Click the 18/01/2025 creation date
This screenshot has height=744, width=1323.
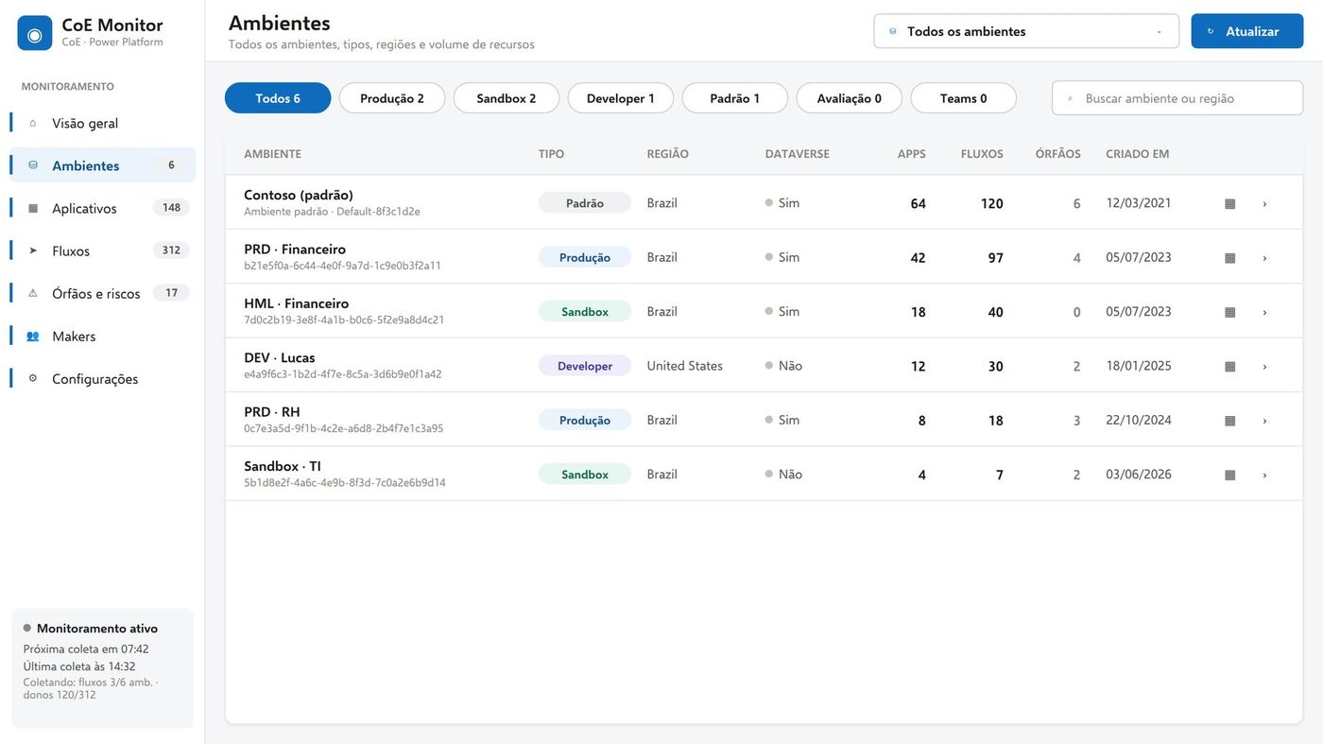click(x=1139, y=366)
